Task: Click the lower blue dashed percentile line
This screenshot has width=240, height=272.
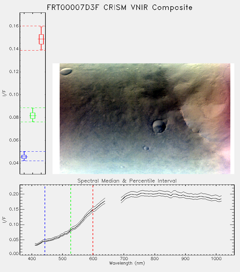Action: click(x=33, y=161)
